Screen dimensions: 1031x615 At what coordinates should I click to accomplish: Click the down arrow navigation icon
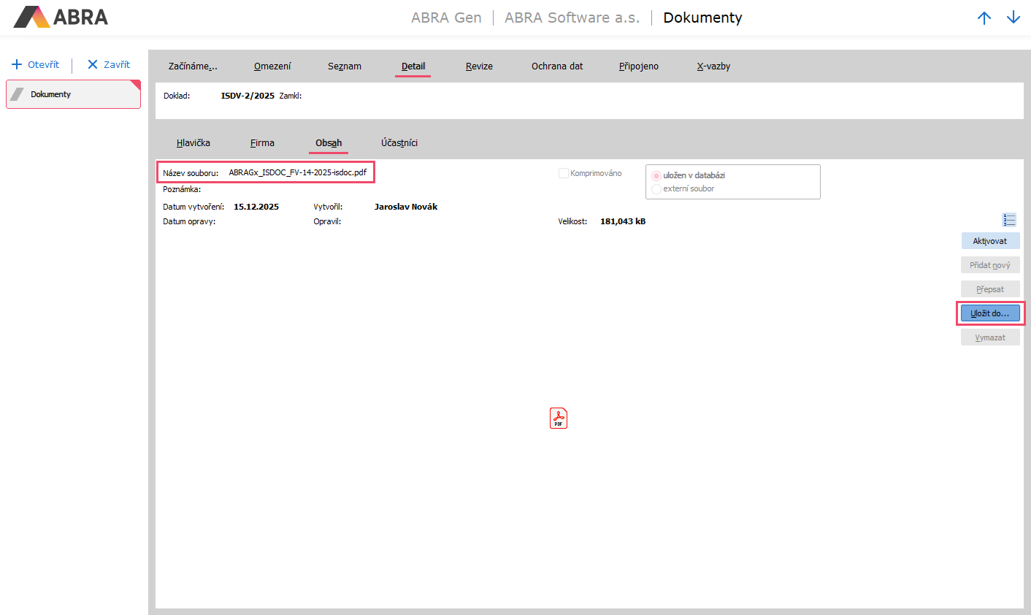click(x=1013, y=18)
